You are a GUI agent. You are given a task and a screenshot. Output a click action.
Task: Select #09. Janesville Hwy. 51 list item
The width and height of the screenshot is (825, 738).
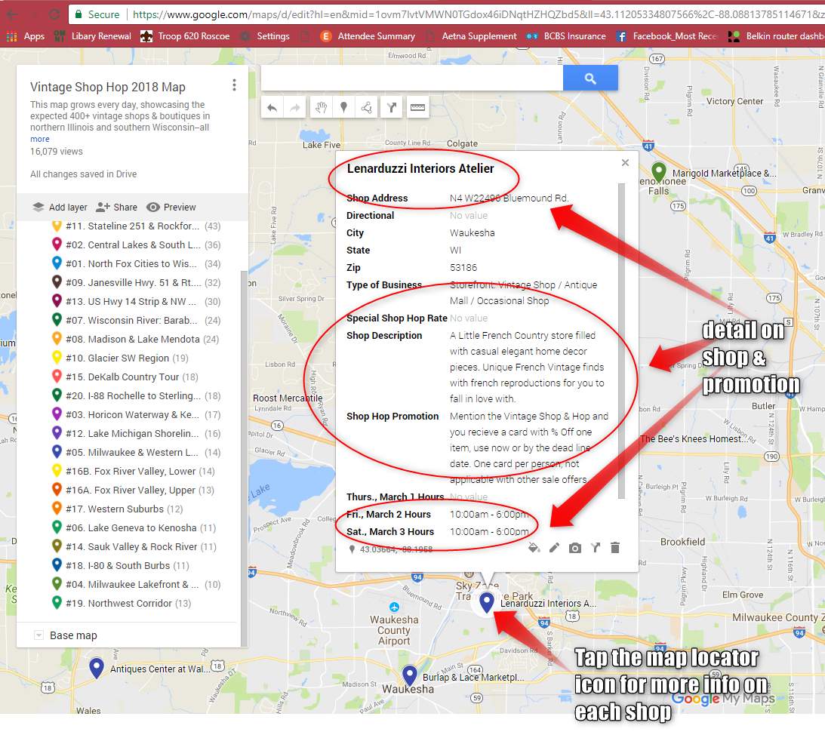(x=136, y=283)
